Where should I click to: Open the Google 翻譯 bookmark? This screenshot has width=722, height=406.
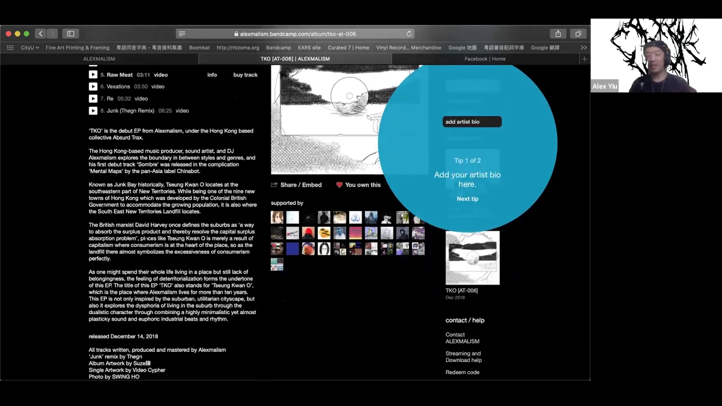[545, 48]
